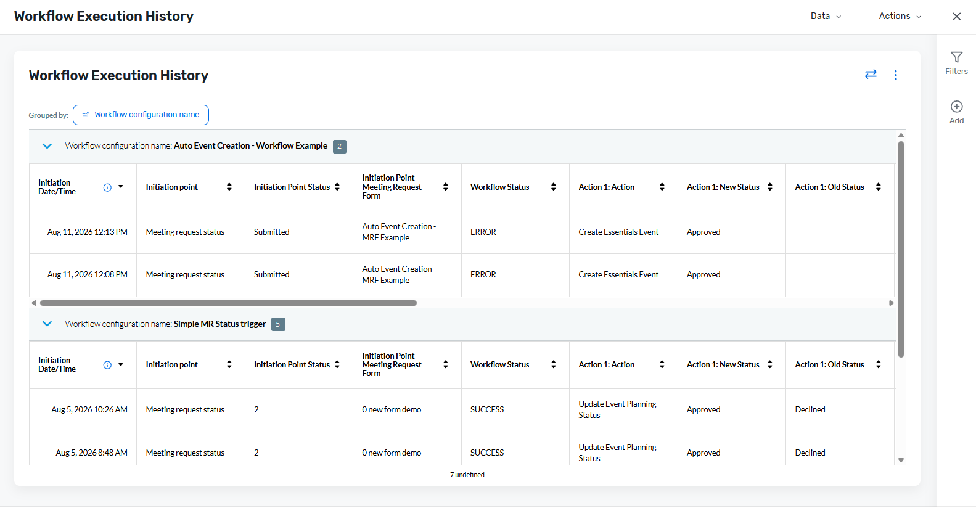976x508 pixels.
Task: Click the Add plus icon in sidebar
Action: pos(956,107)
